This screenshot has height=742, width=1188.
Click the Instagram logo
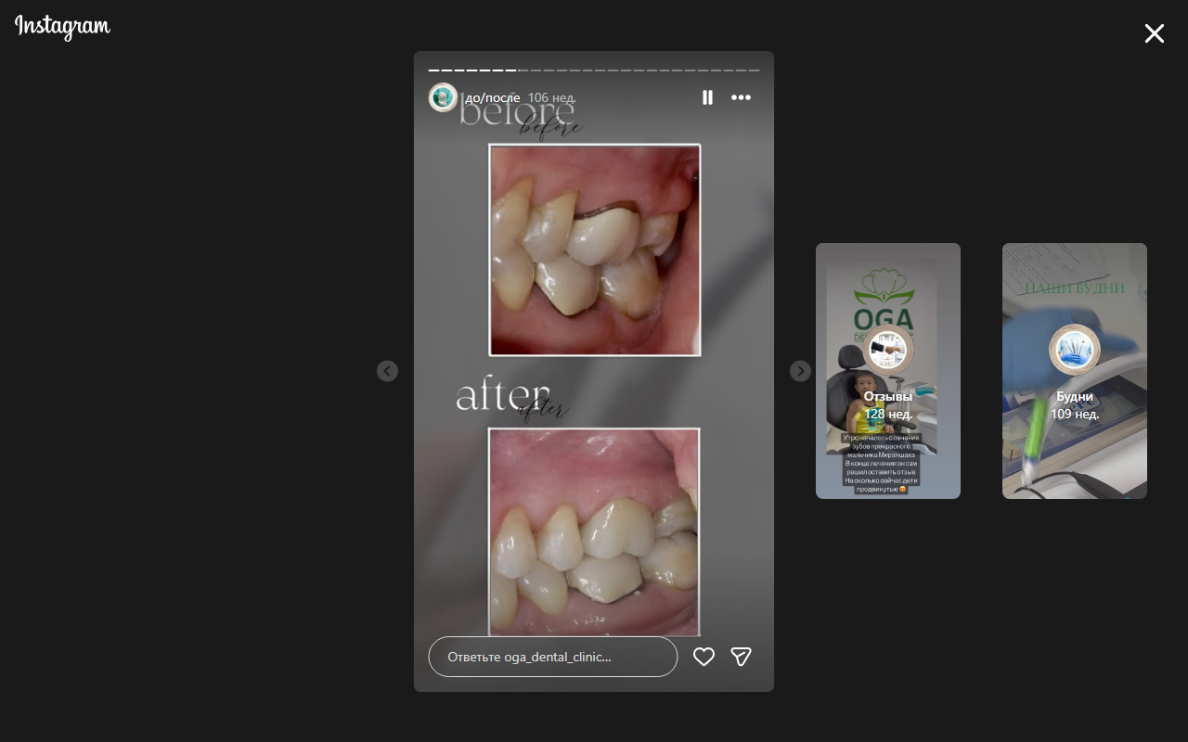(62, 27)
